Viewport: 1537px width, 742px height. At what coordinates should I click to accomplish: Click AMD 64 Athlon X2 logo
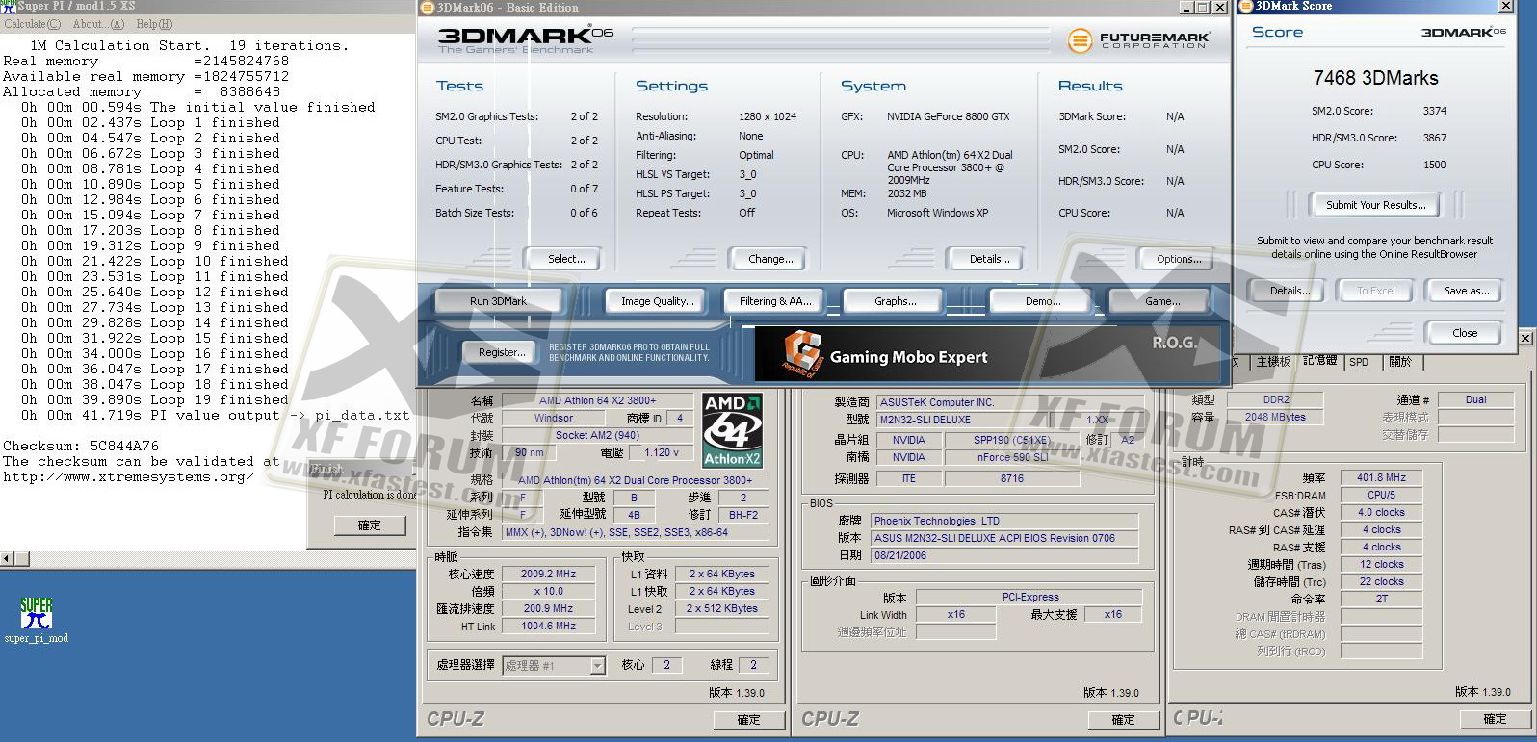click(x=732, y=430)
